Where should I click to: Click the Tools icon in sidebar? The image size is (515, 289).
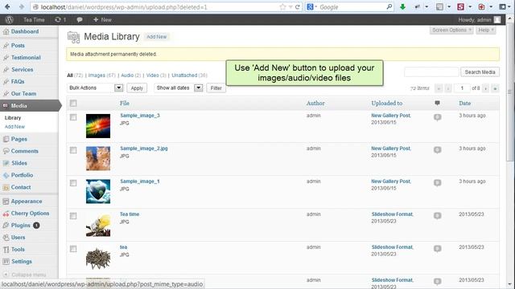[x=6, y=250]
